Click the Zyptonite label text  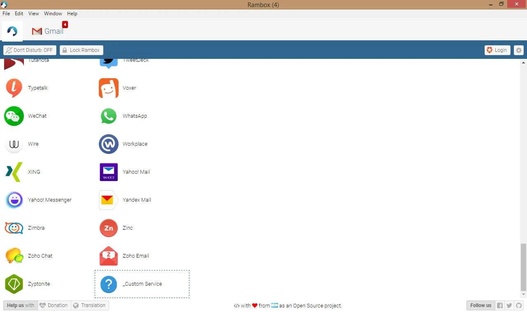pos(39,284)
